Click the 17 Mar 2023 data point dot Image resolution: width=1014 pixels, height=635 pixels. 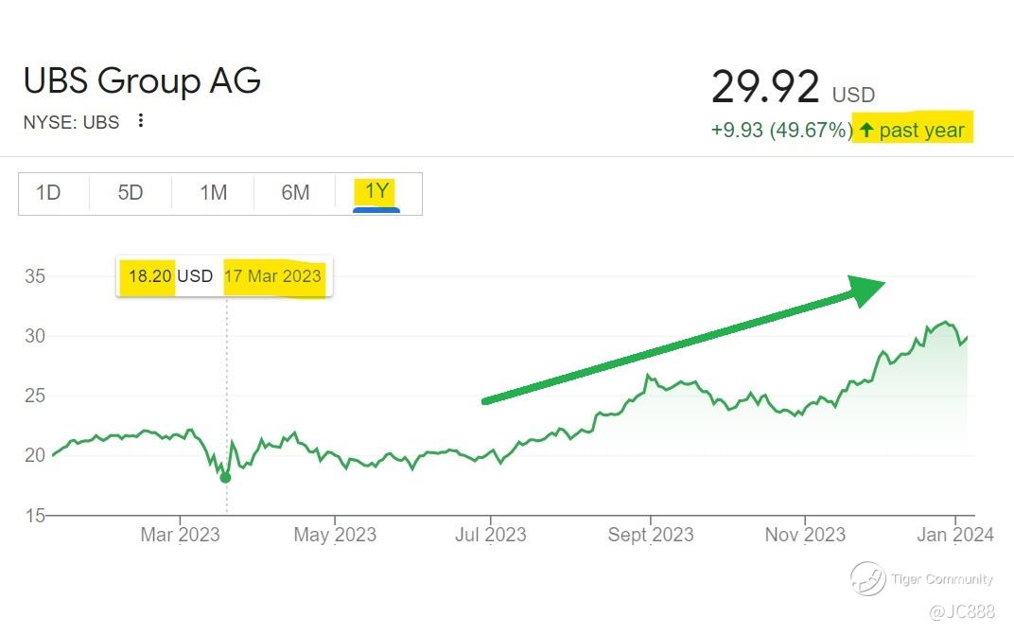[x=225, y=478]
